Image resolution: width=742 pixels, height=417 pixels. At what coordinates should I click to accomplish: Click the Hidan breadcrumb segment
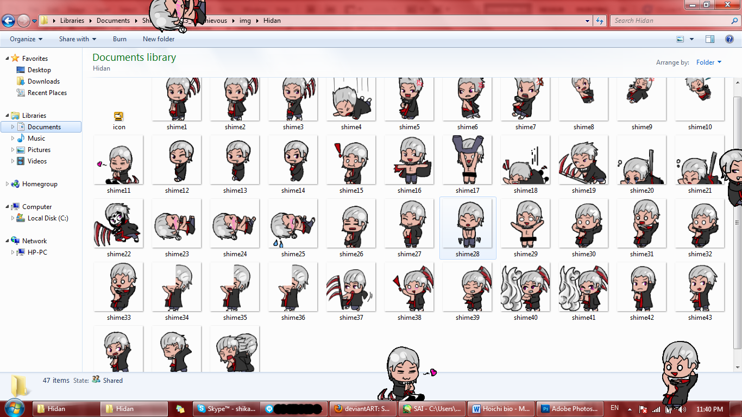272,21
